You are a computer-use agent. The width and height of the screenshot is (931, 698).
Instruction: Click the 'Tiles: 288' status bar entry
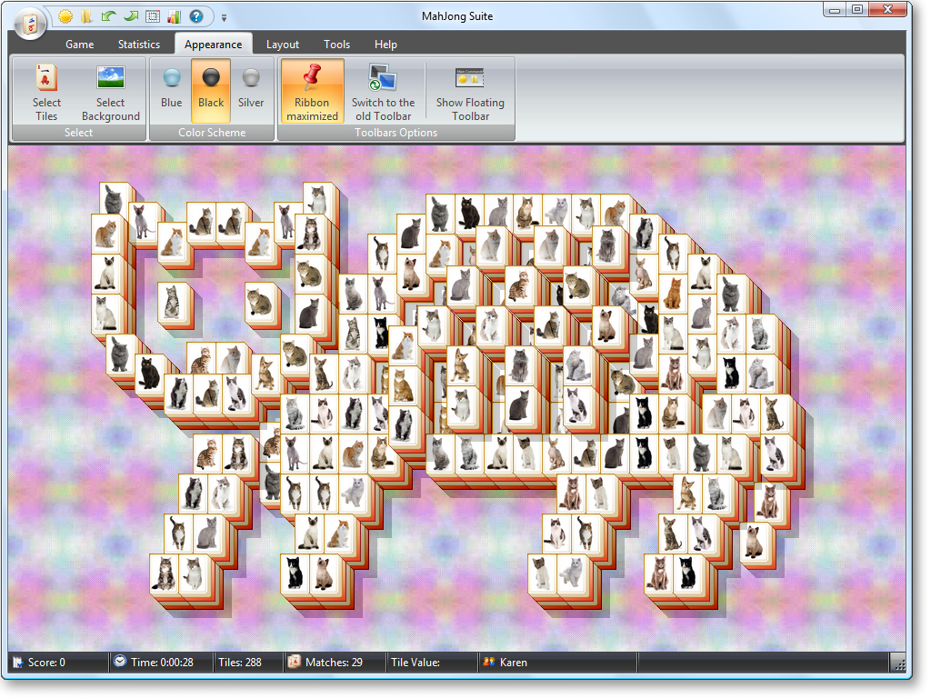pyautogui.click(x=240, y=663)
